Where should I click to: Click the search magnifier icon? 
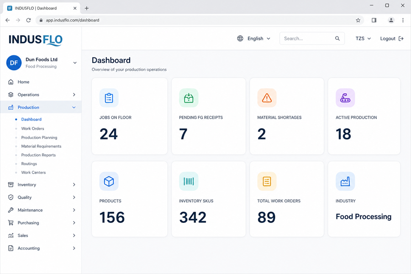[337, 38]
